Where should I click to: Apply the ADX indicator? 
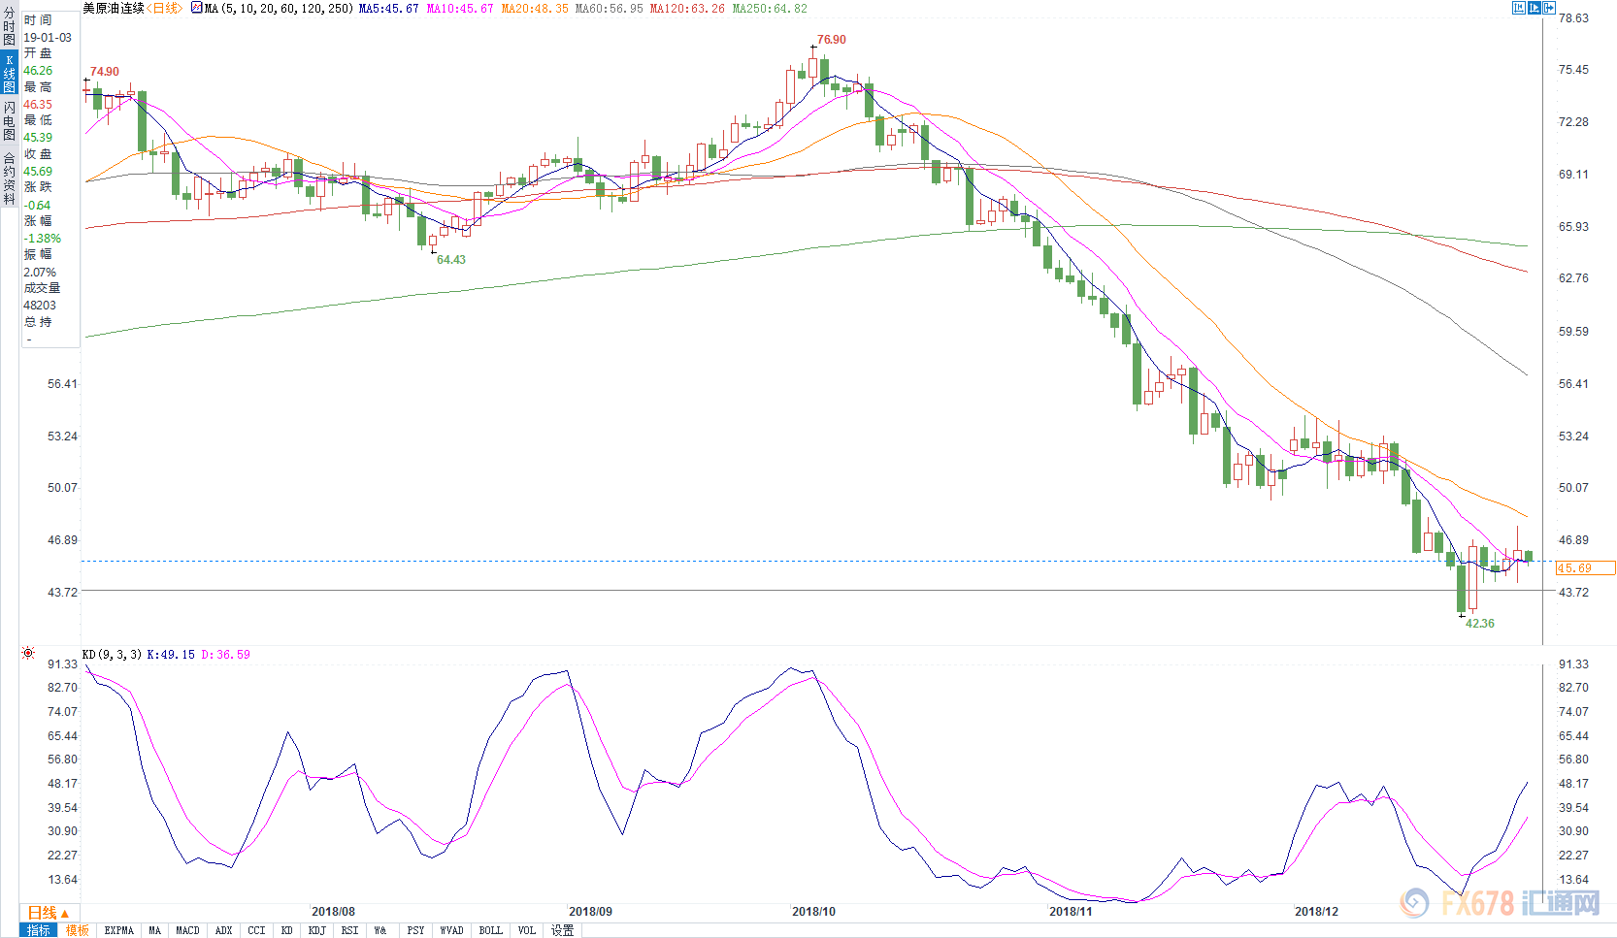(x=224, y=930)
